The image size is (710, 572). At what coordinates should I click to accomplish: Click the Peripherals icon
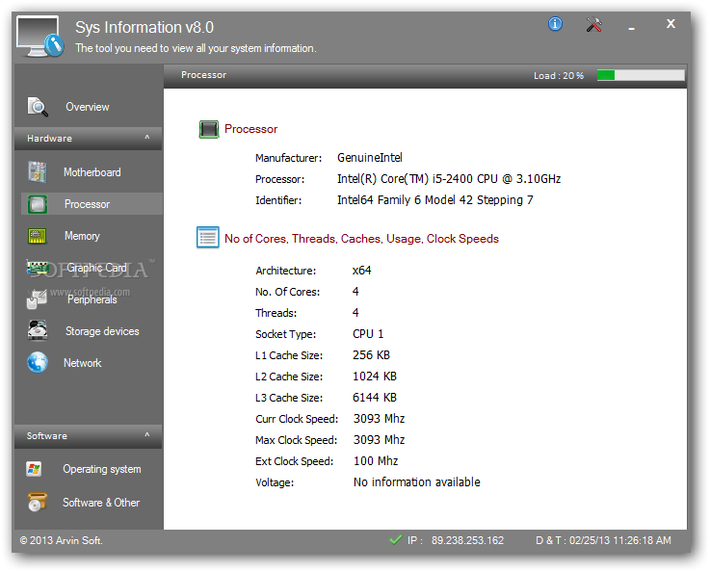click(x=37, y=299)
